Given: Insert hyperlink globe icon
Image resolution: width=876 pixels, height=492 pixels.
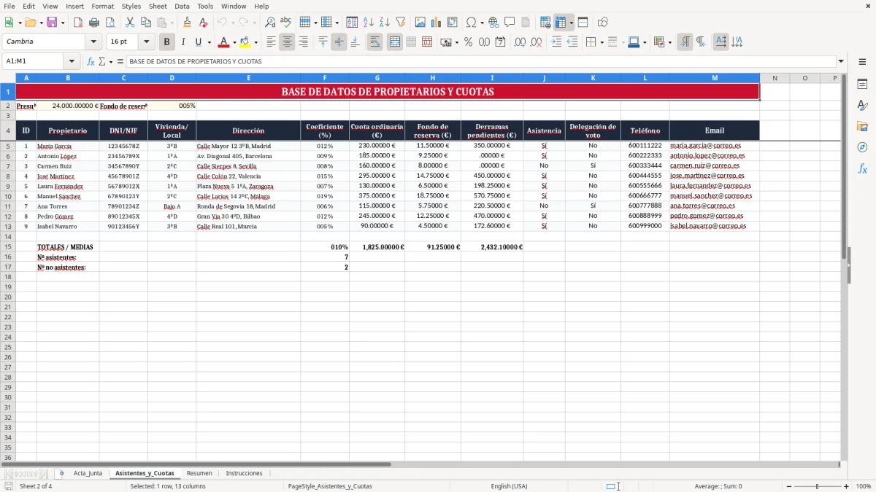Looking at the screenshot, I should click(493, 23).
